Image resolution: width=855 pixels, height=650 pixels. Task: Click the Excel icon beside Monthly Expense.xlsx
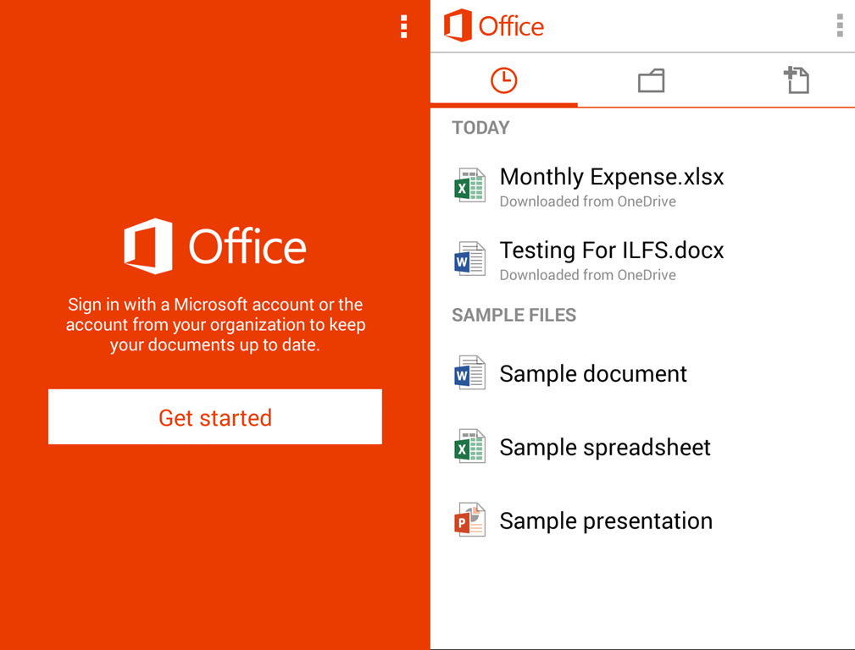(x=469, y=186)
